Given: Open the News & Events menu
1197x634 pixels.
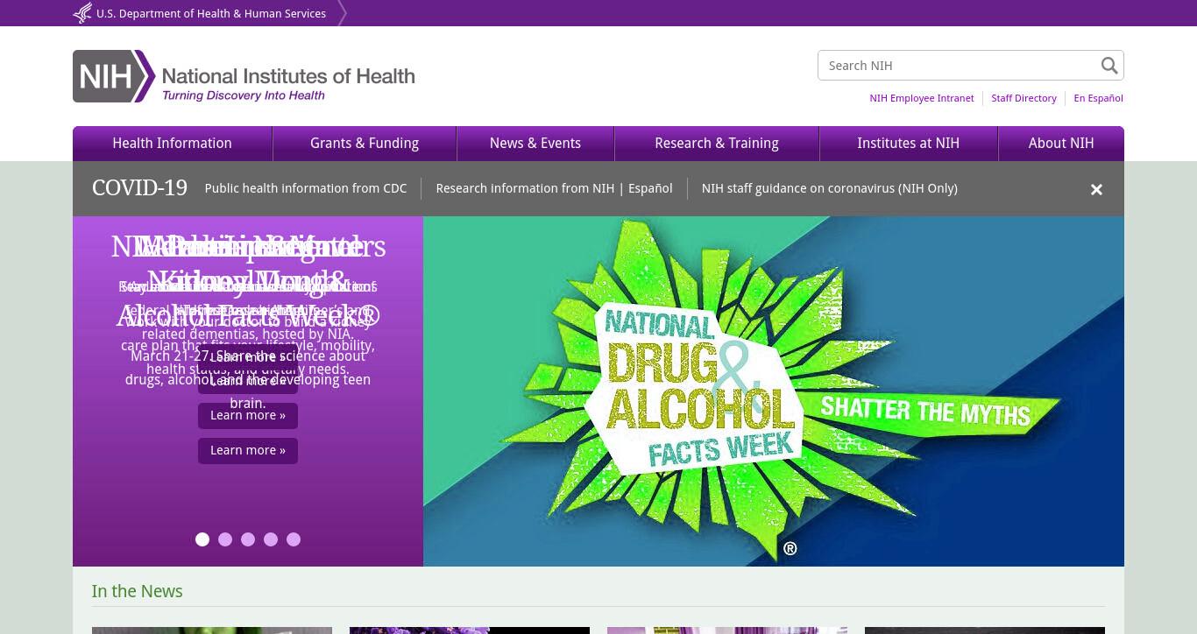Looking at the screenshot, I should pos(535,144).
